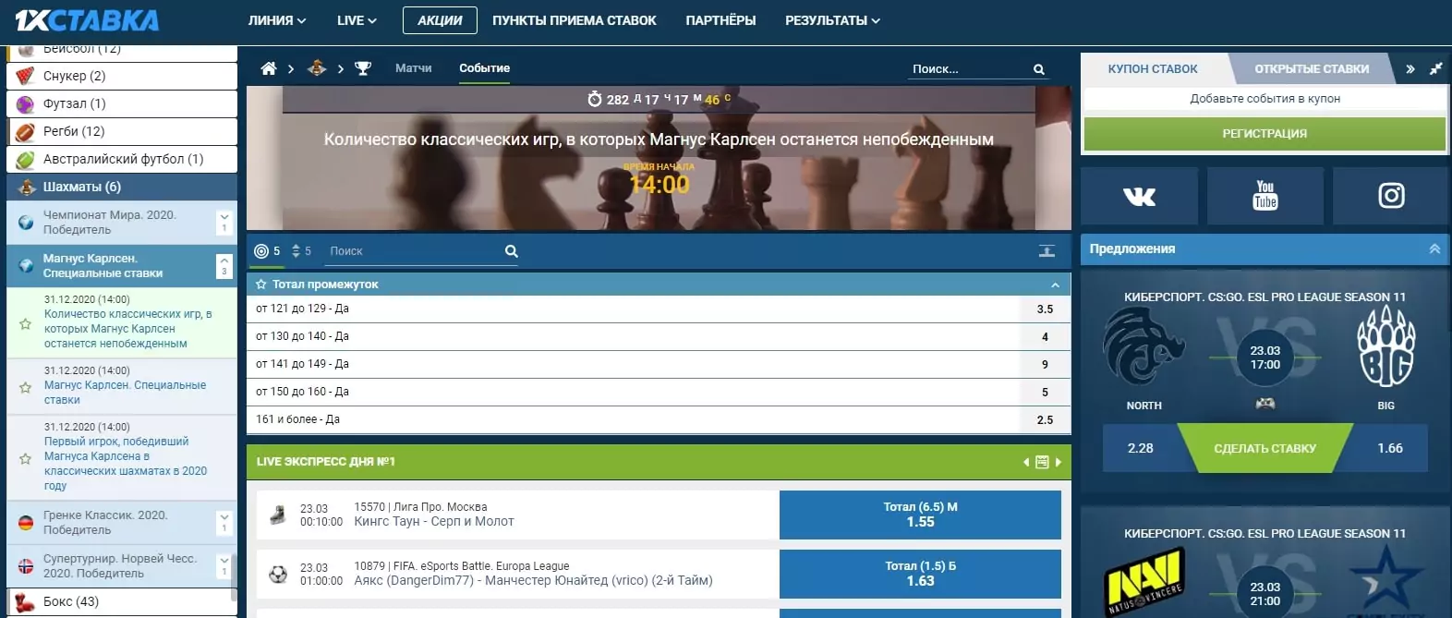Star the Магнус Карлсен. Специальные ставки 31.12.2020 event
Viewport: 1452px width, 618px height.
pyautogui.click(x=26, y=387)
